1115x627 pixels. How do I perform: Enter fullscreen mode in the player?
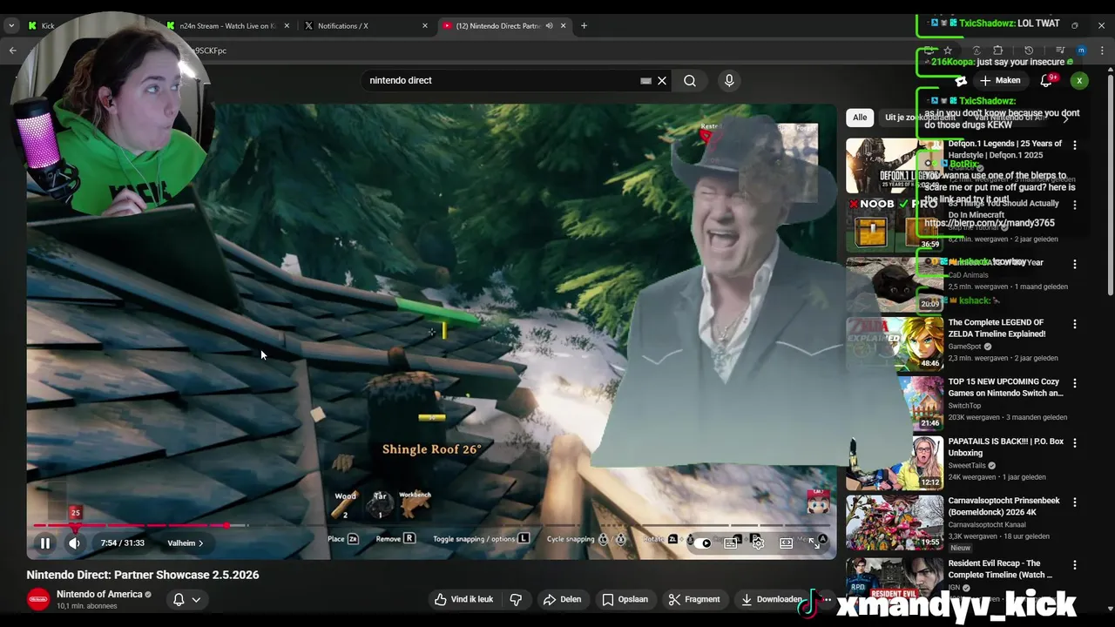point(814,543)
